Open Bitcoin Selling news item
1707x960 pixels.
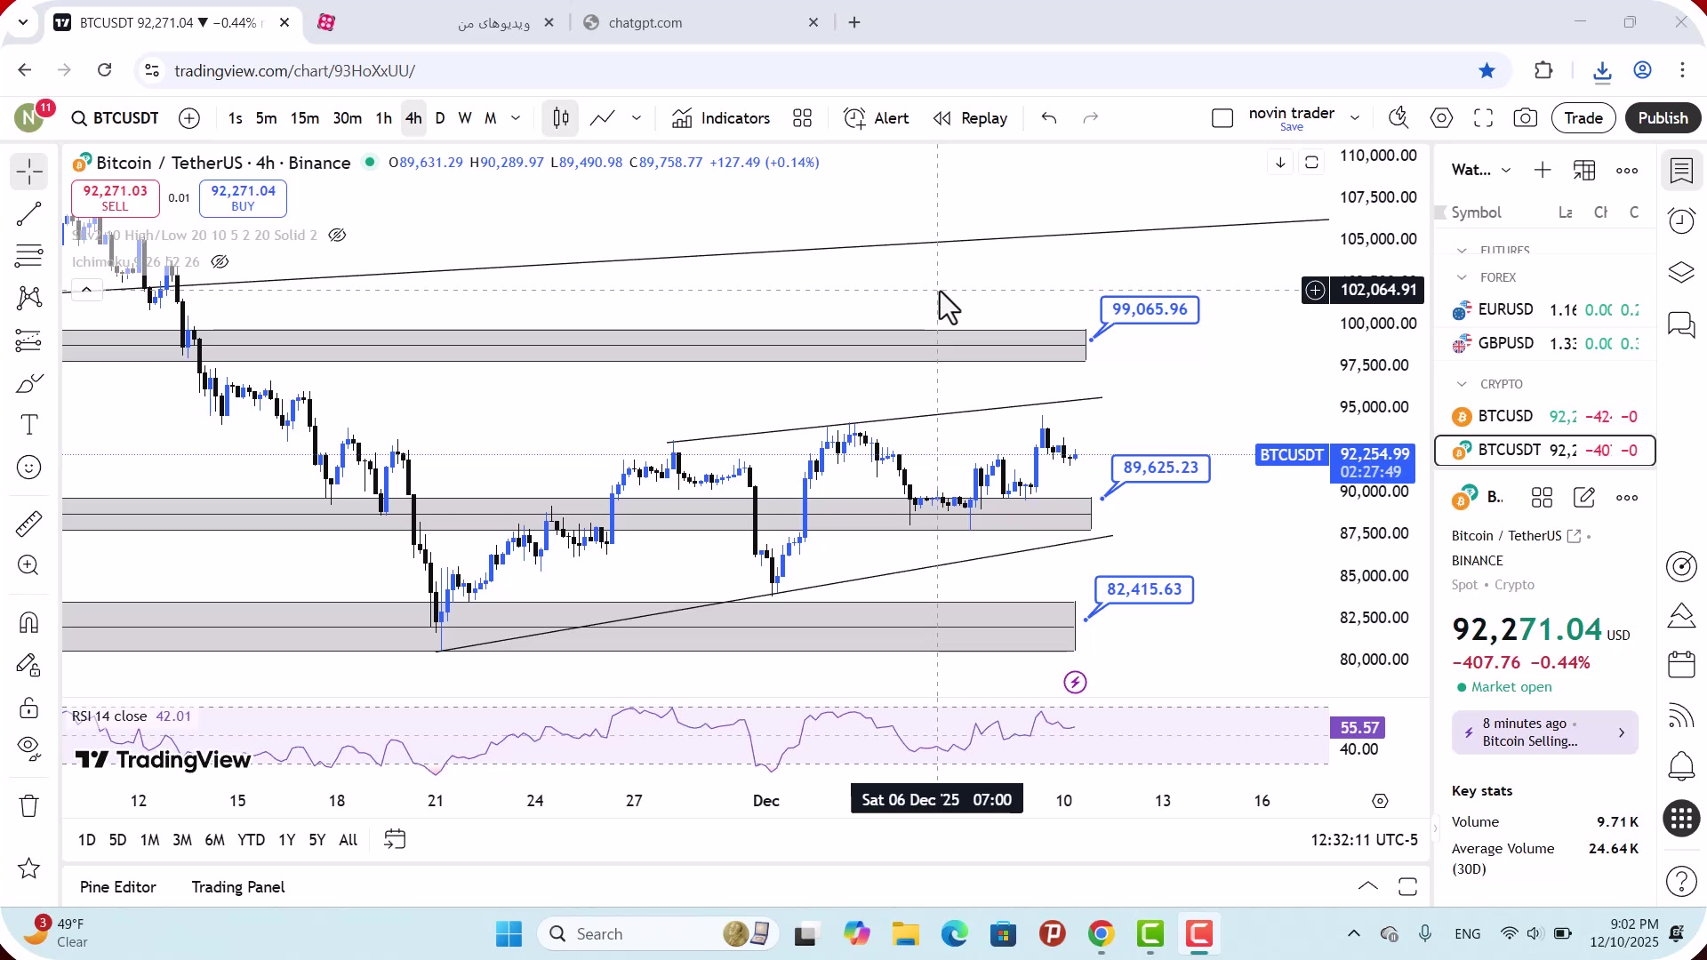click(x=1545, y=733)
